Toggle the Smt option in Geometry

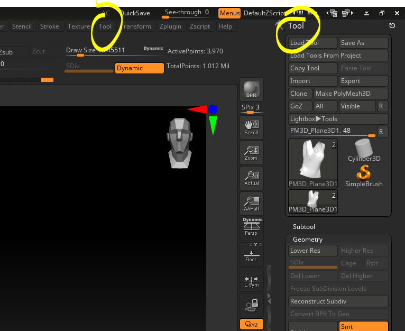click(363, 327)
